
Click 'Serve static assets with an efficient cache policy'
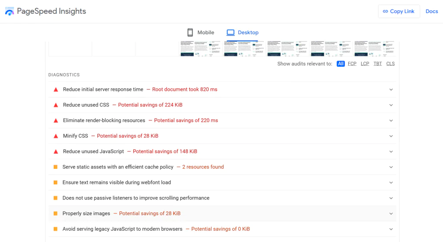(x=118, y=167)
